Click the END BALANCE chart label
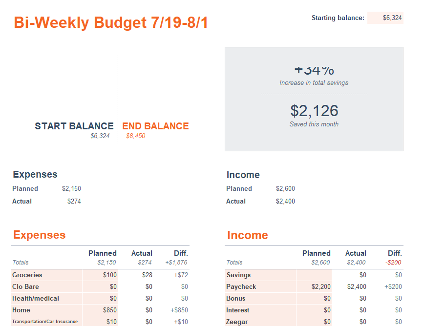424x326 pixels. click(x=155, y=126)
